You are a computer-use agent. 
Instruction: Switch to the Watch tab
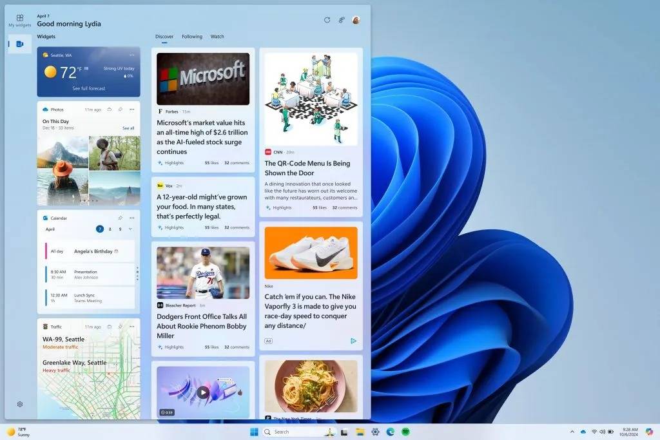[x=217, y=37]
